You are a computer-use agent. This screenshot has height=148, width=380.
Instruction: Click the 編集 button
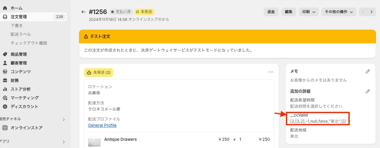288,12
